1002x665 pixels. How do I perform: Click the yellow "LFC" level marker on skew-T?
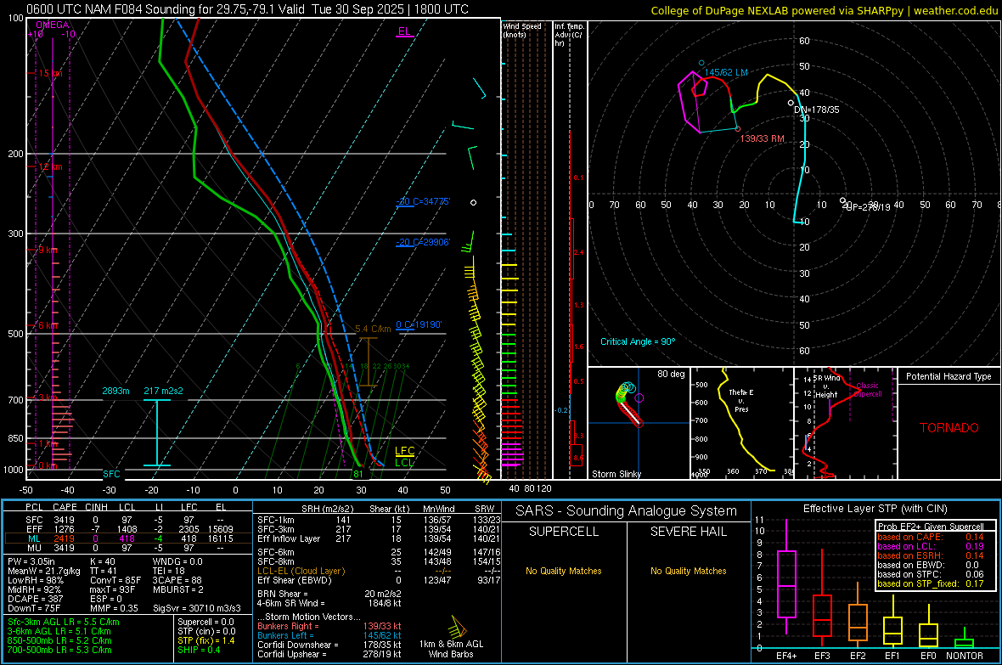click(404, 451)
